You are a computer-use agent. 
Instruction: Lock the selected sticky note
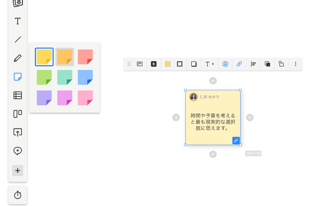coord(281,64)
